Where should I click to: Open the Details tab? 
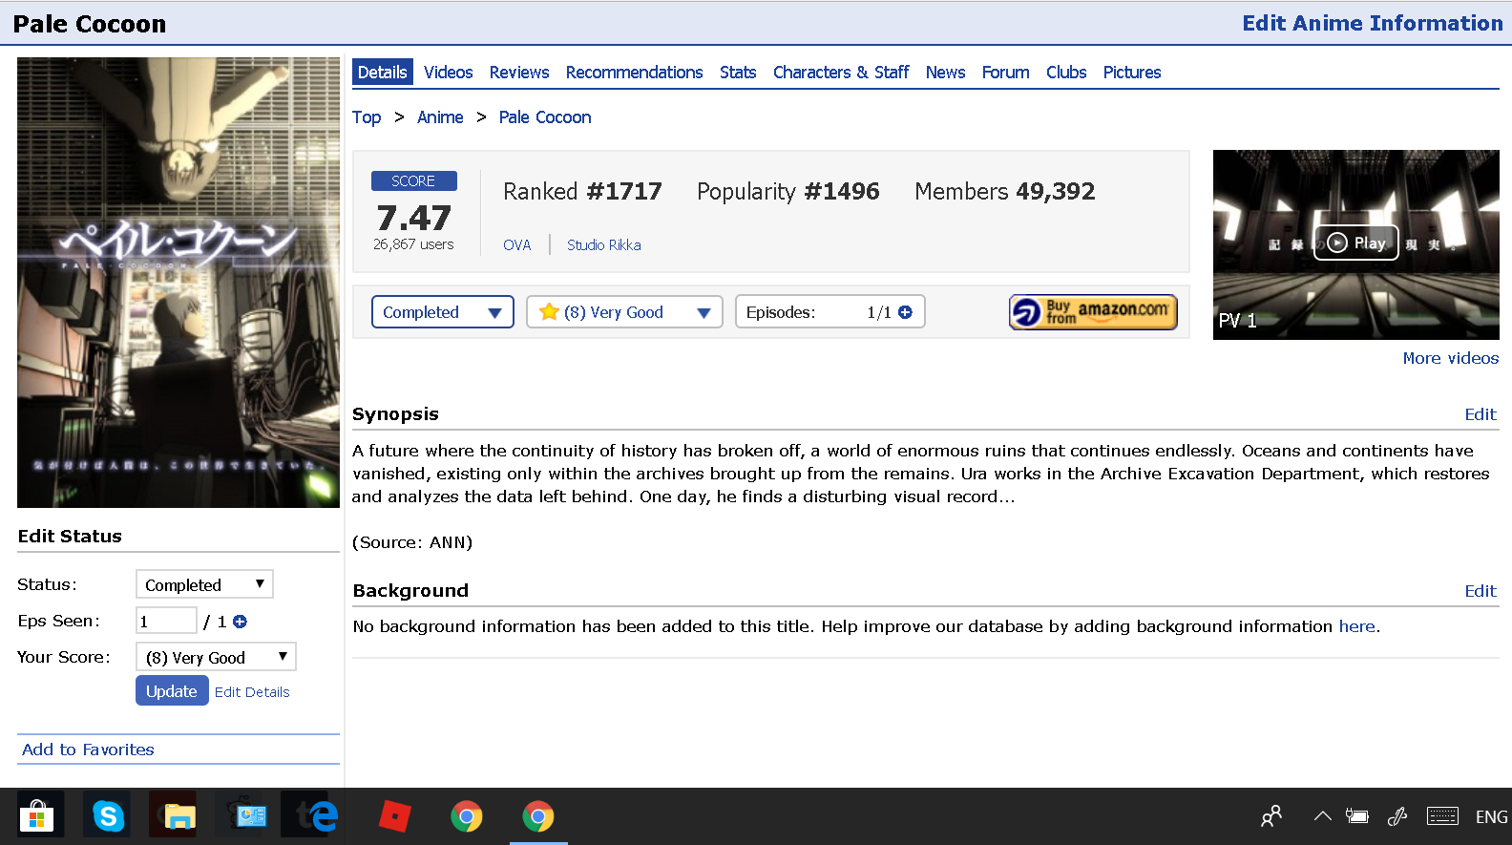pos(382,72)
